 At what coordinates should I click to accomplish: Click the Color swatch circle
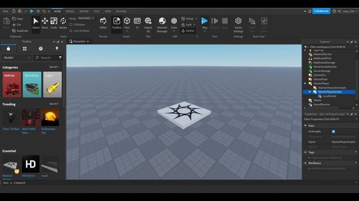click(174, 21)
